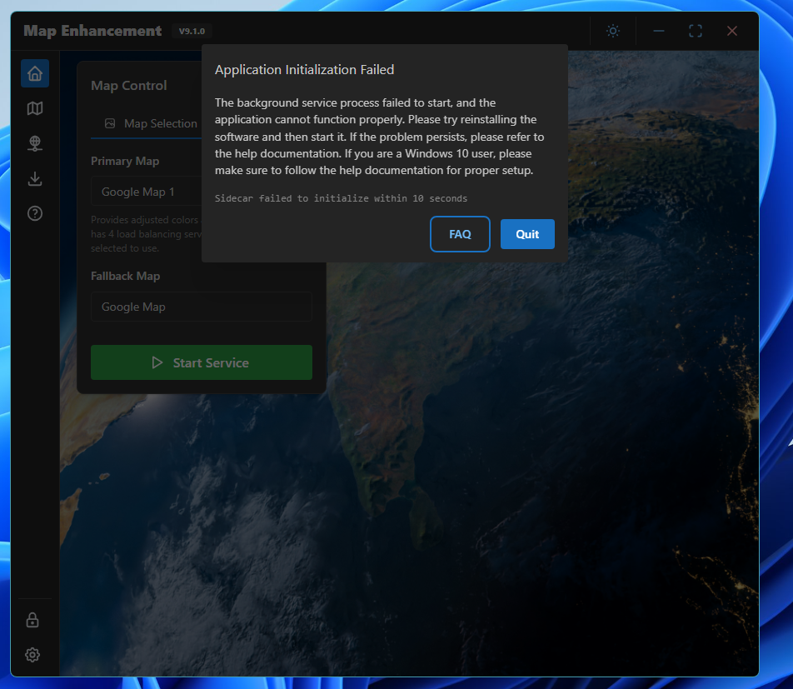This screenshot has height=689, width=793.
Task: Open the Primary Map dropdown Google Map 1
Action: pyautogui.click(x=147, y=192)
